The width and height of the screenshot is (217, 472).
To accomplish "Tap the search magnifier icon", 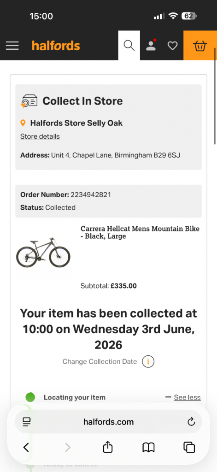I will [x=129, y=46].
